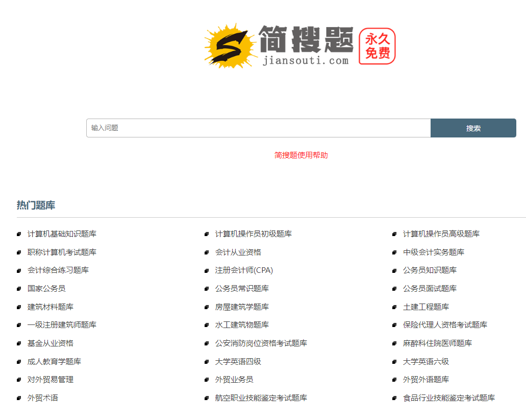Click the bullet icon beside 会计从业资格

207,252
